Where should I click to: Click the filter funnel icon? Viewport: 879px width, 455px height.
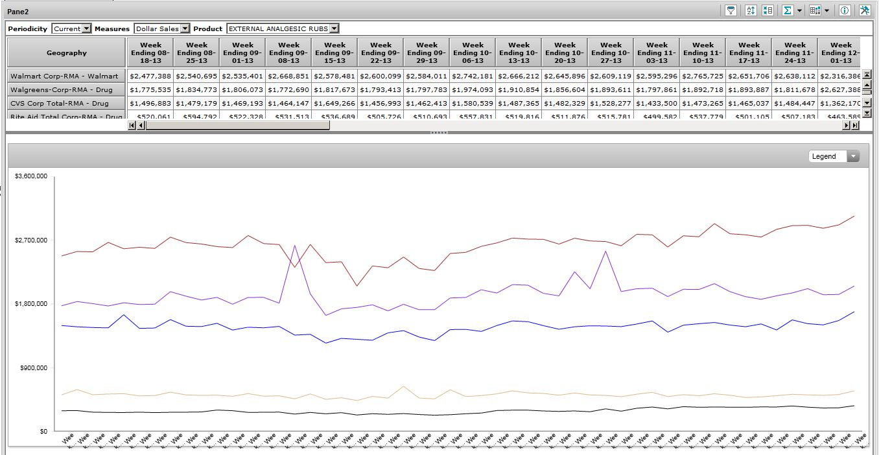click(x=731, y=10)
